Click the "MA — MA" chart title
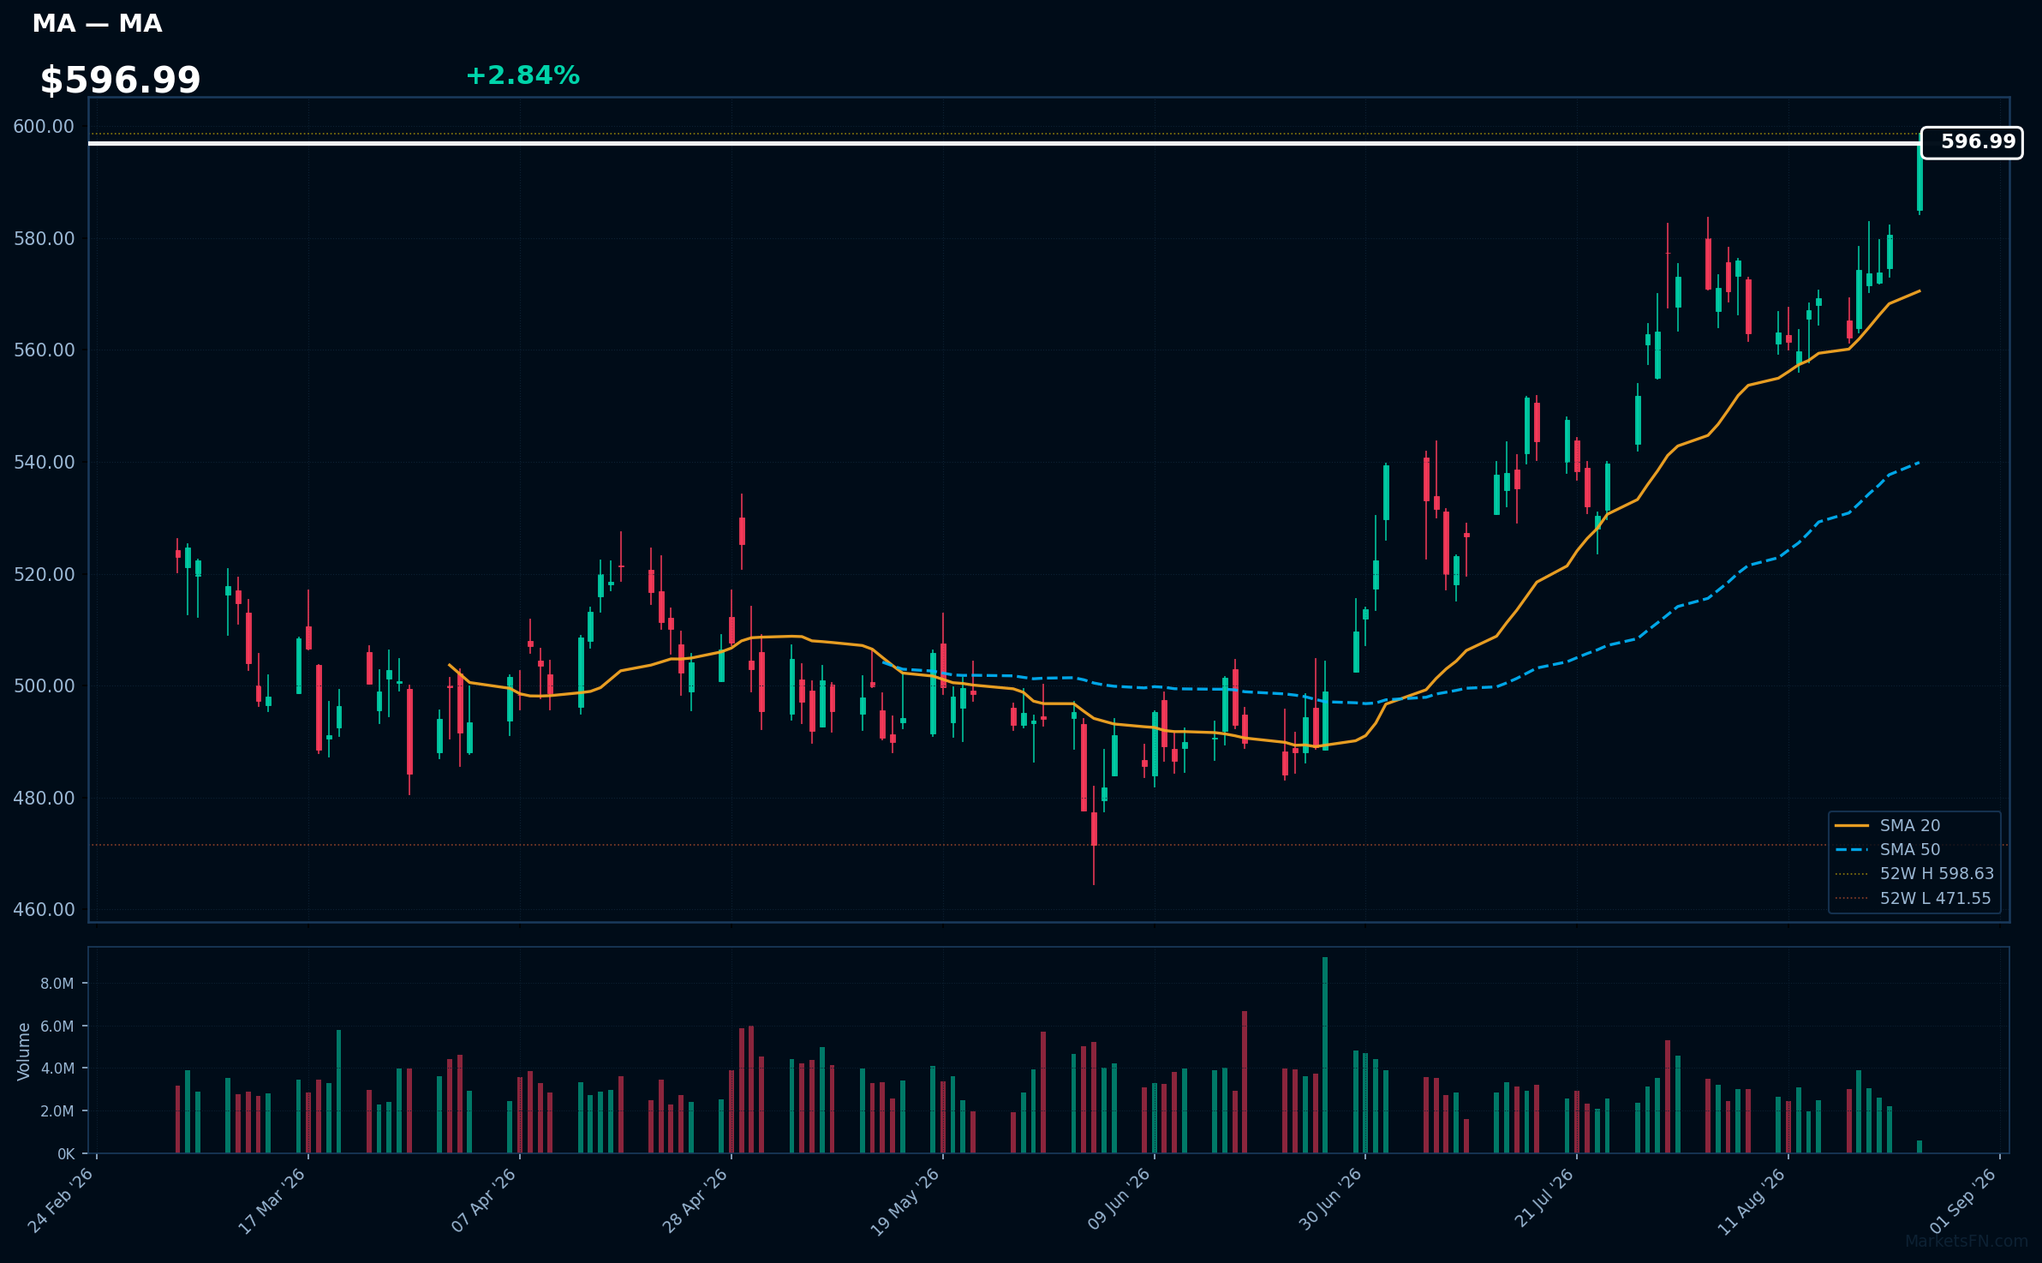This screenshot has width=2042, height=1263. coord(97,24)
